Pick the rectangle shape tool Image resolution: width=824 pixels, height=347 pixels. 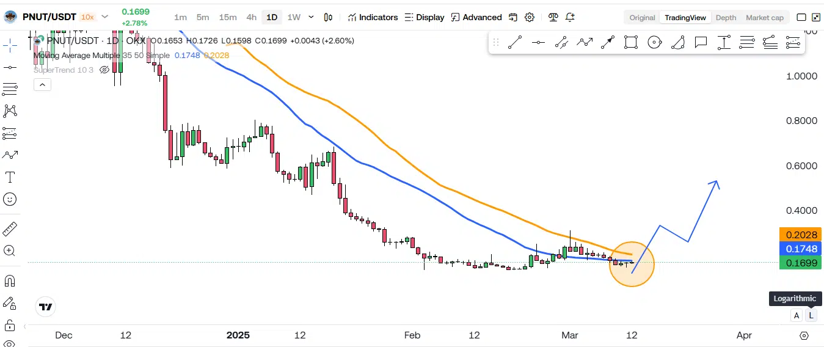pyautogui.click(x=631, y=42)
